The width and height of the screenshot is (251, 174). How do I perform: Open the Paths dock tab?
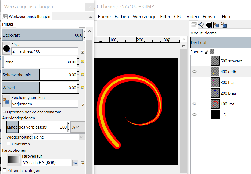(201, 25)
